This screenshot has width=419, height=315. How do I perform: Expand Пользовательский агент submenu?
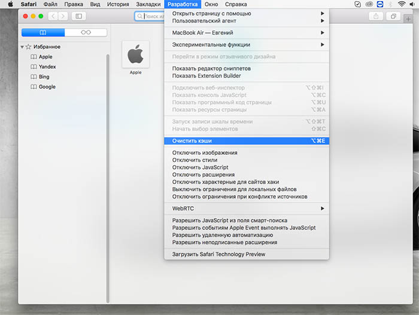tap(247, 21)
